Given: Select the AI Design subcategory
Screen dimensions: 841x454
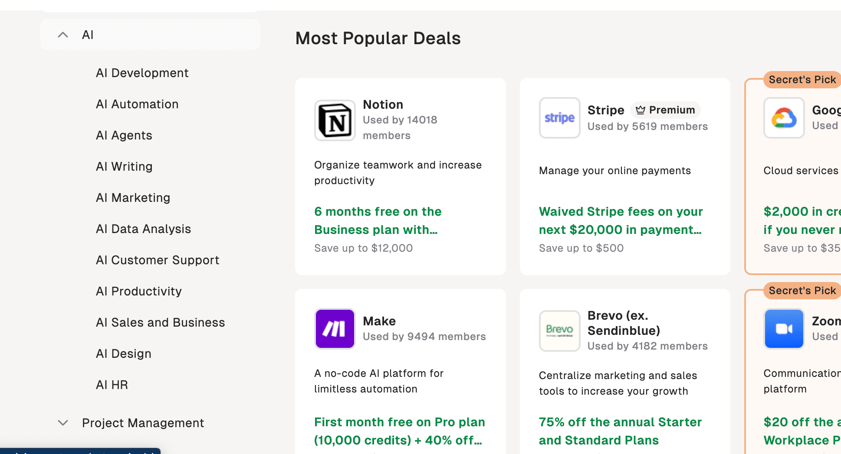Looking at the screenshot, I should tap(123, 353).
